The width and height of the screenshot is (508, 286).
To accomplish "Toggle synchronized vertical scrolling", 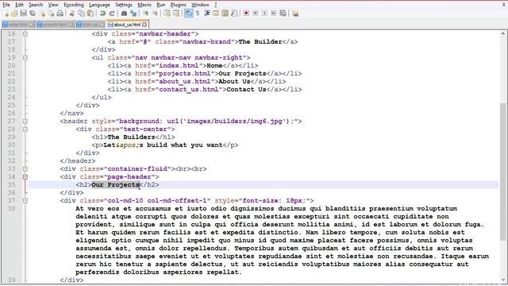I will pyautogui.click(x=167, y=14).
